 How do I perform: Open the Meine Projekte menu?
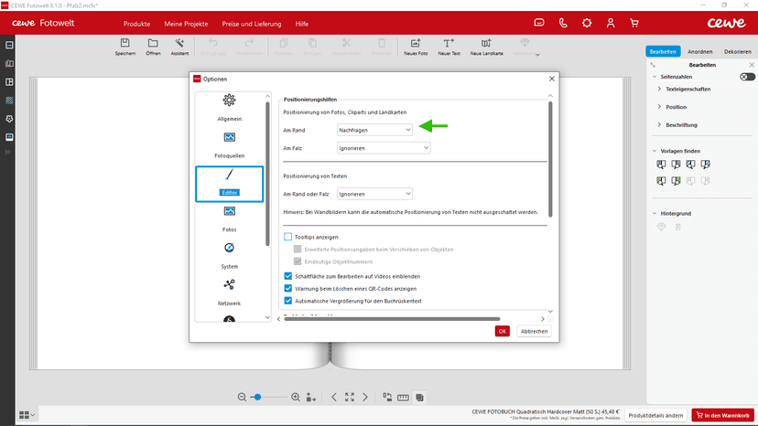pos(186,23)
